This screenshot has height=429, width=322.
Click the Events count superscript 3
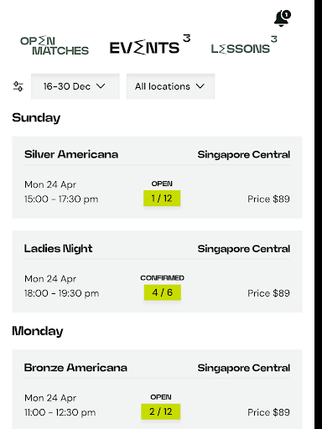[x=187, y=38]
